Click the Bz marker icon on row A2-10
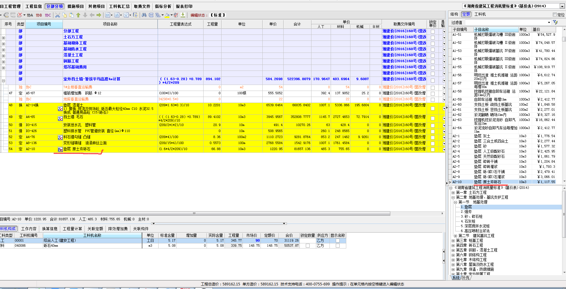566x289 pixels. pos(60,149)
